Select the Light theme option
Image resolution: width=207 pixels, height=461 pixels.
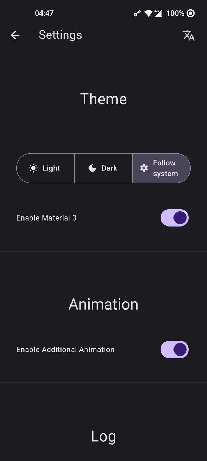pos(45,168)
